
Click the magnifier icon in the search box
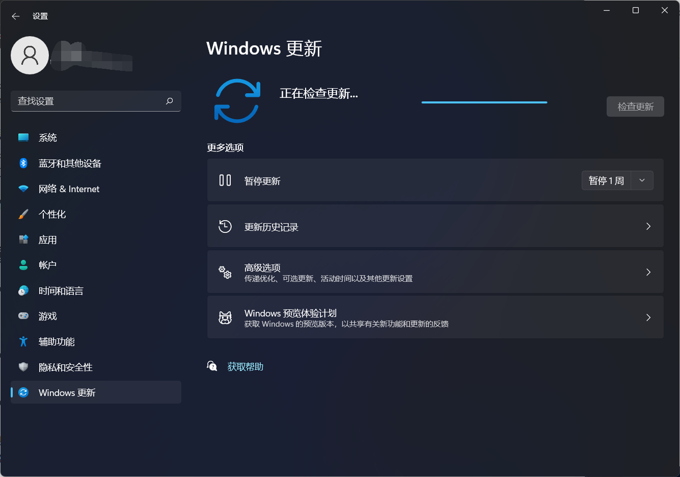click(x=170, y=101)
